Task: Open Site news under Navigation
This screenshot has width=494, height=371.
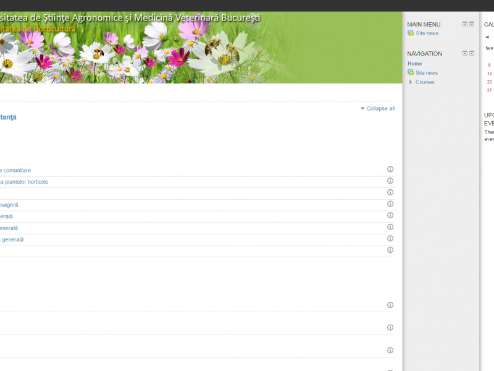Action: tap(427, 72)
